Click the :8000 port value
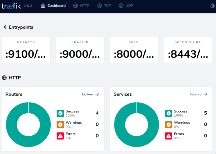 coord(134,54)
